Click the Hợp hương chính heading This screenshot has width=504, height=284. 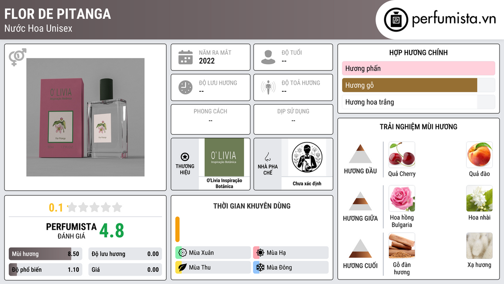pyautogui.click(x=418, y=52)
